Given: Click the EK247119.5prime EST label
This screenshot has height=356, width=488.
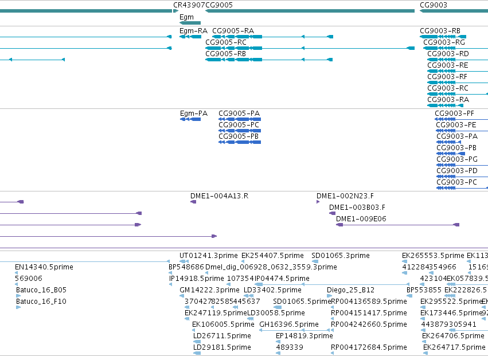Looking at the screenshot, I should [x=216, y=314].
